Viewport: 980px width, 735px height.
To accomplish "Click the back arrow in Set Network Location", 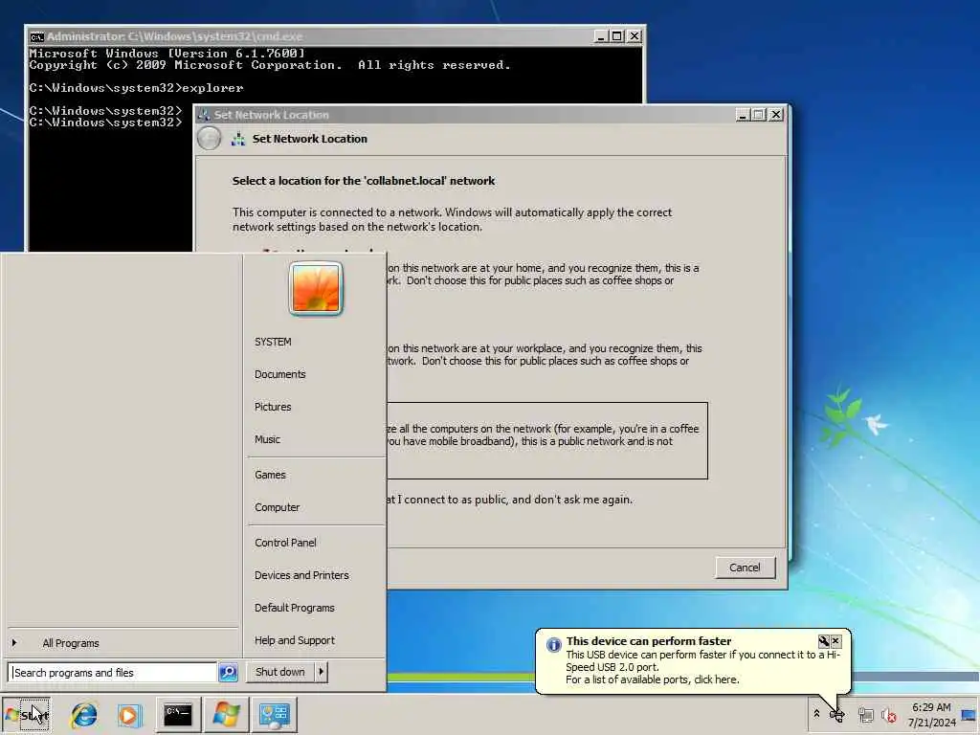I will [x=210, y=138].
